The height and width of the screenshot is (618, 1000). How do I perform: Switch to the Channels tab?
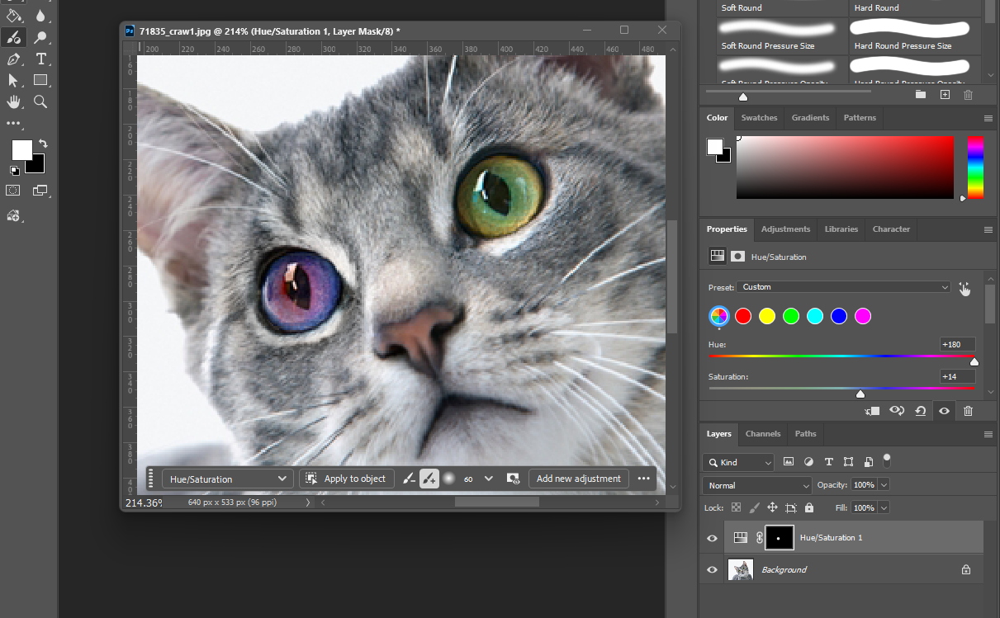click(763, 433)
